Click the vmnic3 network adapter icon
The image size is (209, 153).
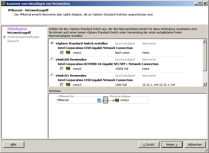click(x=68, y=85)
